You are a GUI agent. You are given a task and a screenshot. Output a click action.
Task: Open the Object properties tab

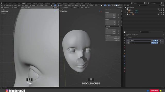click(x=124, y=54)
